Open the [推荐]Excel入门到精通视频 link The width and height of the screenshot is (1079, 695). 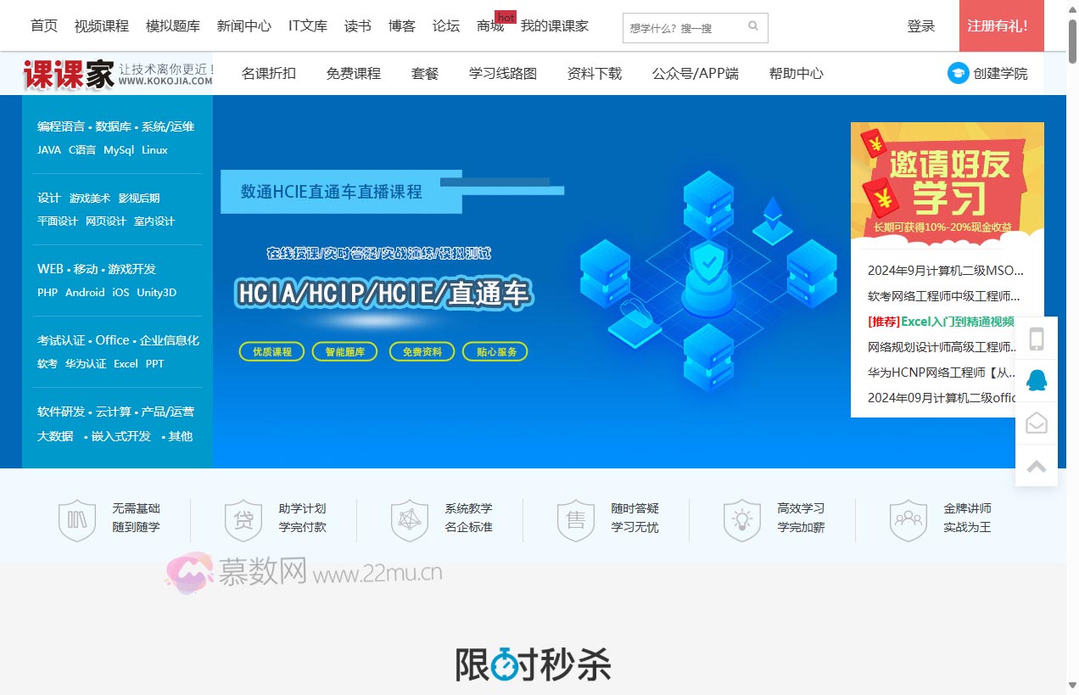(x=942, y=321)
